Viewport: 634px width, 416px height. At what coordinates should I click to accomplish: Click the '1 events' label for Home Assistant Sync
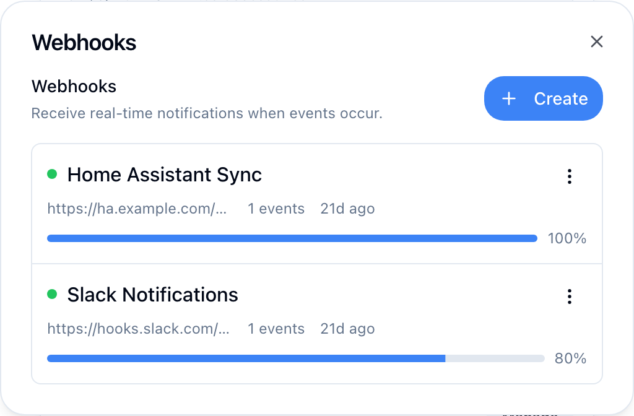pyautogui.click(x=276, y=209)
